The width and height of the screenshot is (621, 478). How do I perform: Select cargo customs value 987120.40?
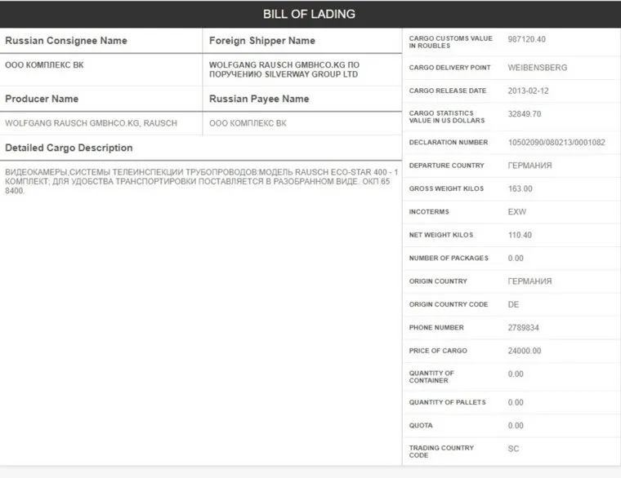click(526, 39)
